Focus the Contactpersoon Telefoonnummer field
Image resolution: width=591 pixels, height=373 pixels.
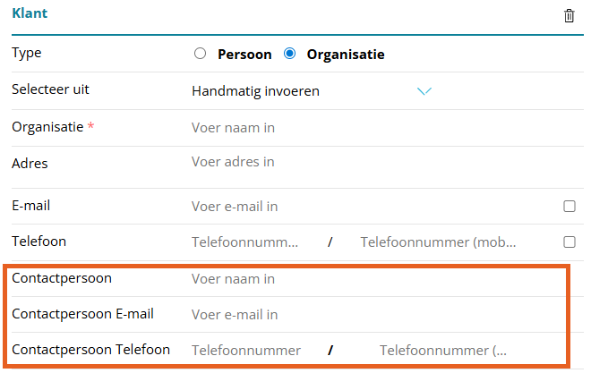coord(251,351)
